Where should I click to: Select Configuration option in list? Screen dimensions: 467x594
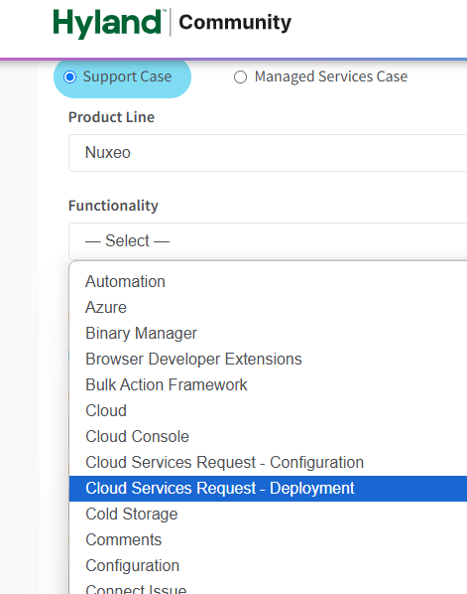[x=268, y=565]
